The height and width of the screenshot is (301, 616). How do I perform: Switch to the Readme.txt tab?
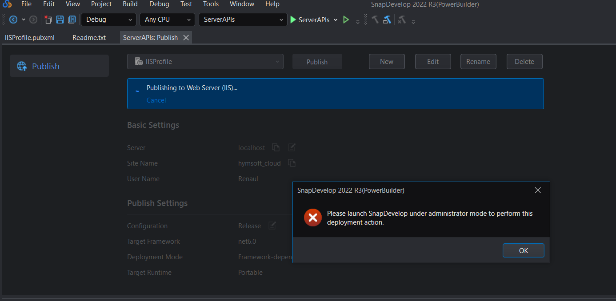pos(89,38)
